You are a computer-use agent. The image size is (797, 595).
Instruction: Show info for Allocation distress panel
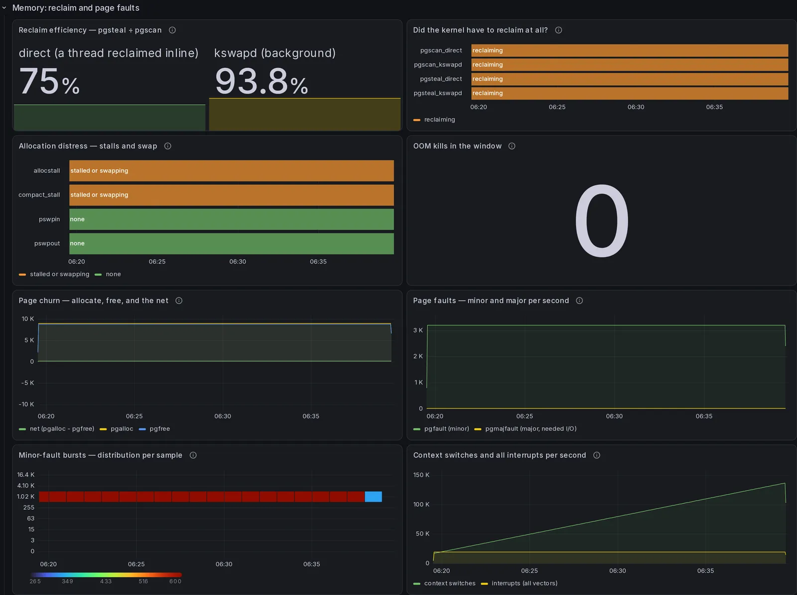168,146
